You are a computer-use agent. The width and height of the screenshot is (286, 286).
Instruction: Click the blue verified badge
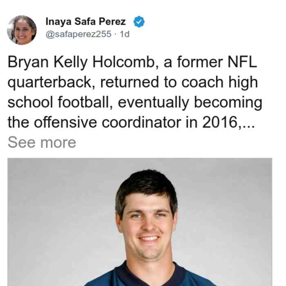139,22
